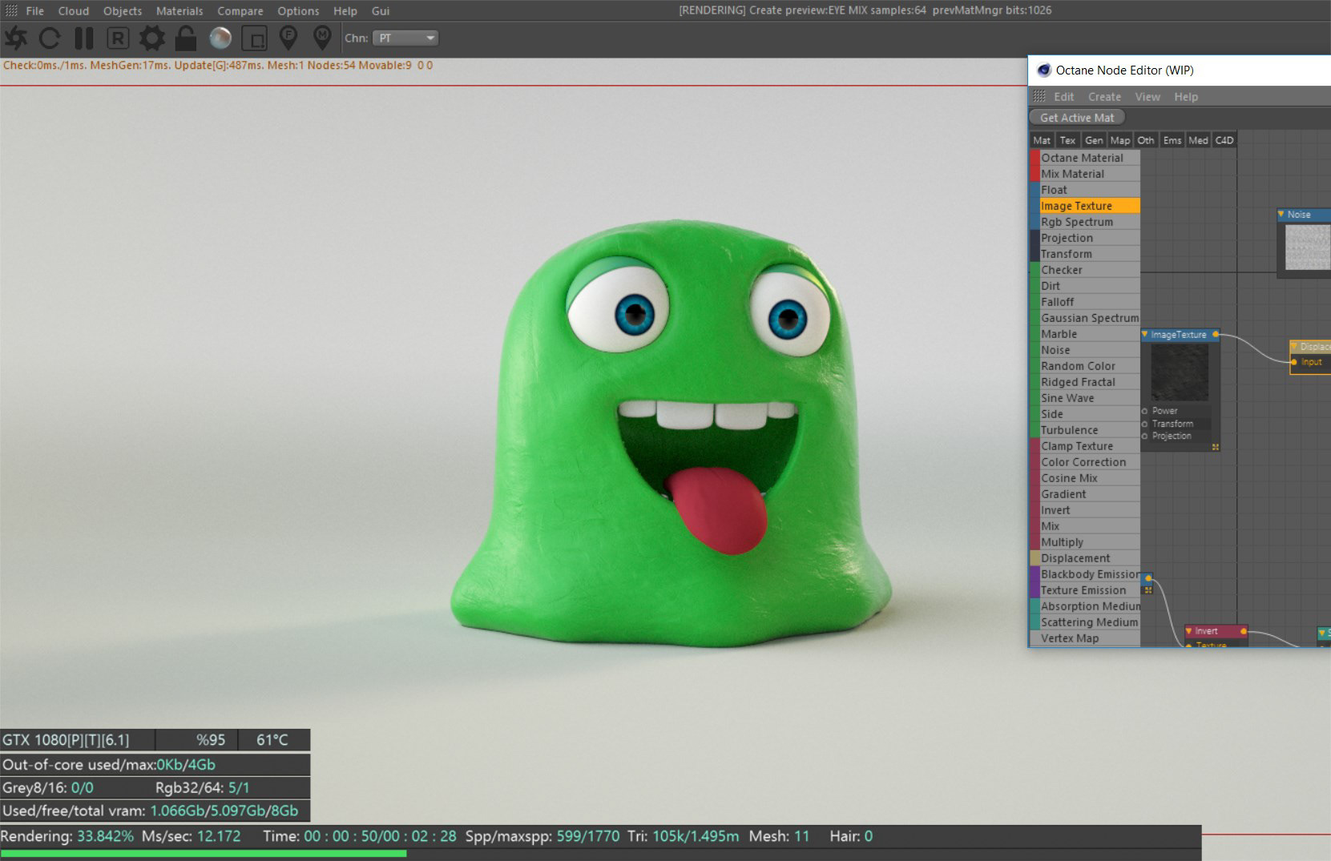Select Ridged Fractal node entry
The image size is (1331, 861).
1085,382
